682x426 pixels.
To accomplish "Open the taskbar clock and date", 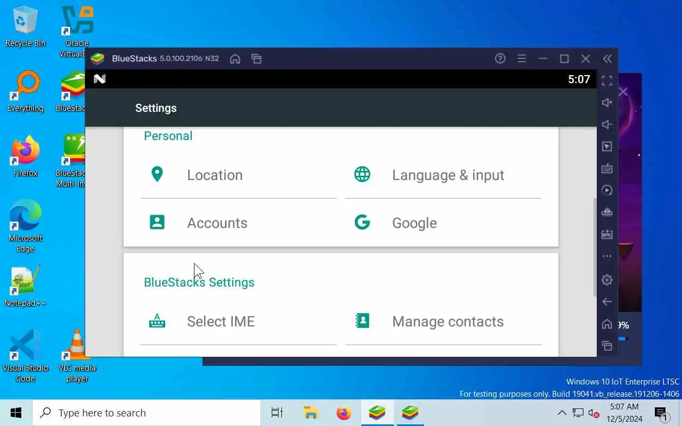I will 624,413.
